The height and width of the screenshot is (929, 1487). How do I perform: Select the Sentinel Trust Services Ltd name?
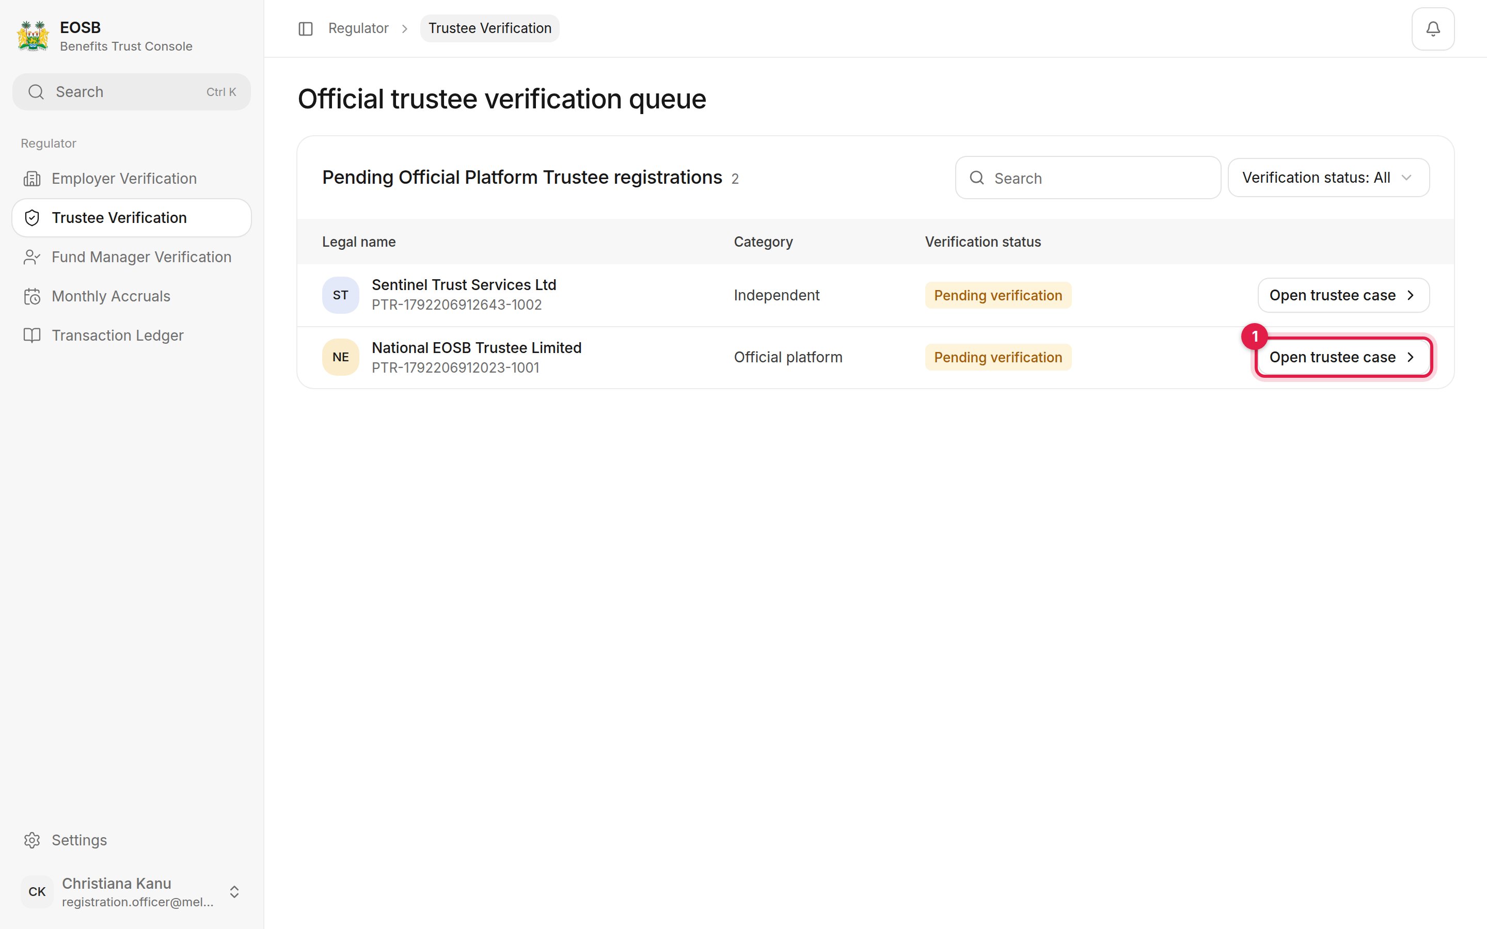(464, 285)
